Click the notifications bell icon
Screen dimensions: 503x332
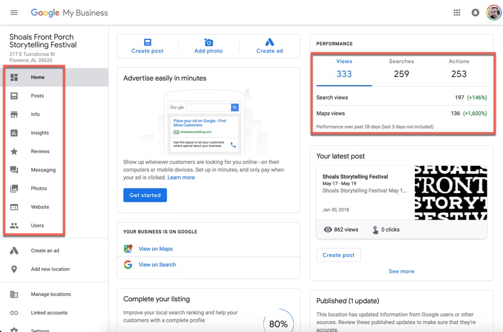[x=475, y=13]
